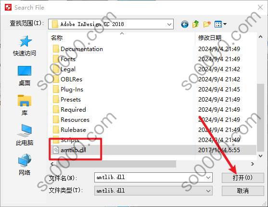
Task: Expand the file type dropdown
Action: click(x=208, y=191)
